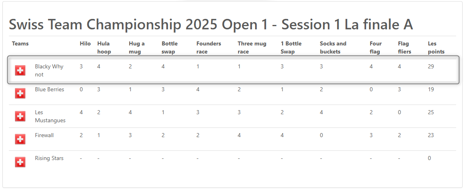Click Les Mustangues total score 25

tap(431, 113)
